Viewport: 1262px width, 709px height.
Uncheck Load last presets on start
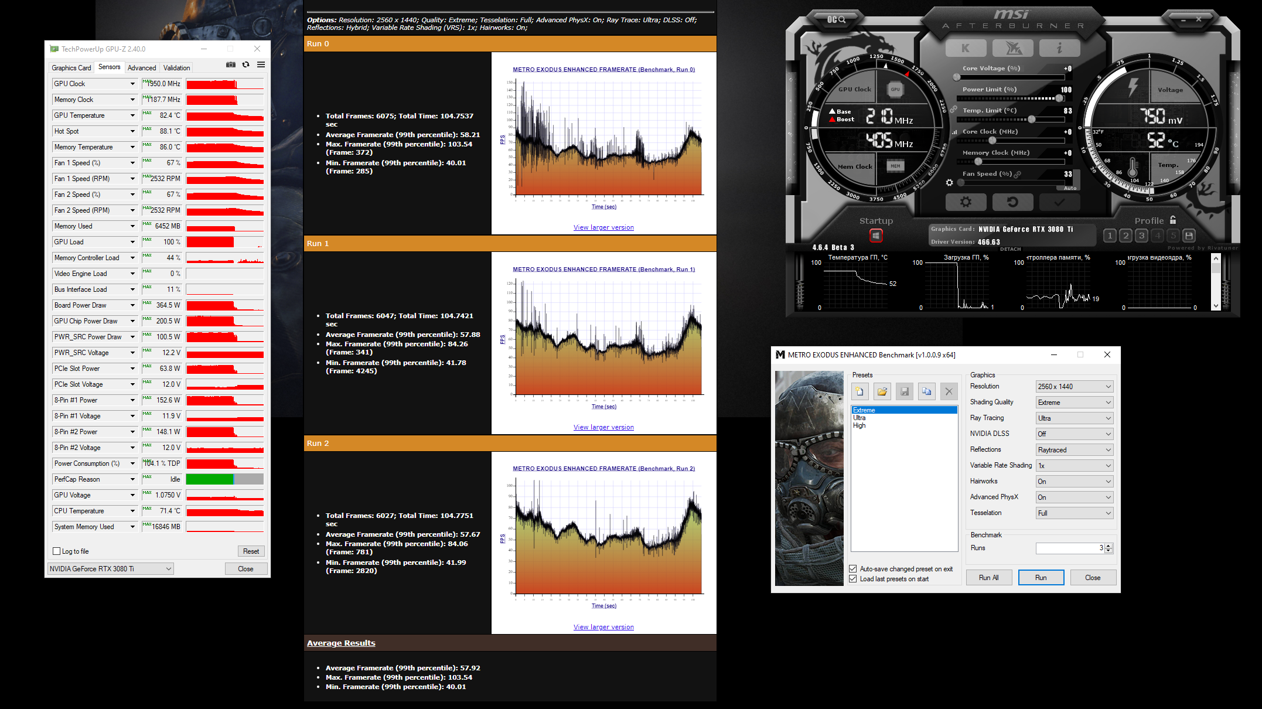(x=853, y=579)
